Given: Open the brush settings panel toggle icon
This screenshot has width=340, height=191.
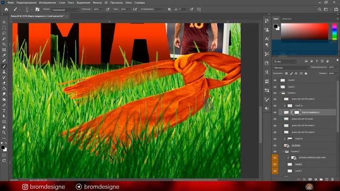Looking at the screenshot, I should coord(38,10).
